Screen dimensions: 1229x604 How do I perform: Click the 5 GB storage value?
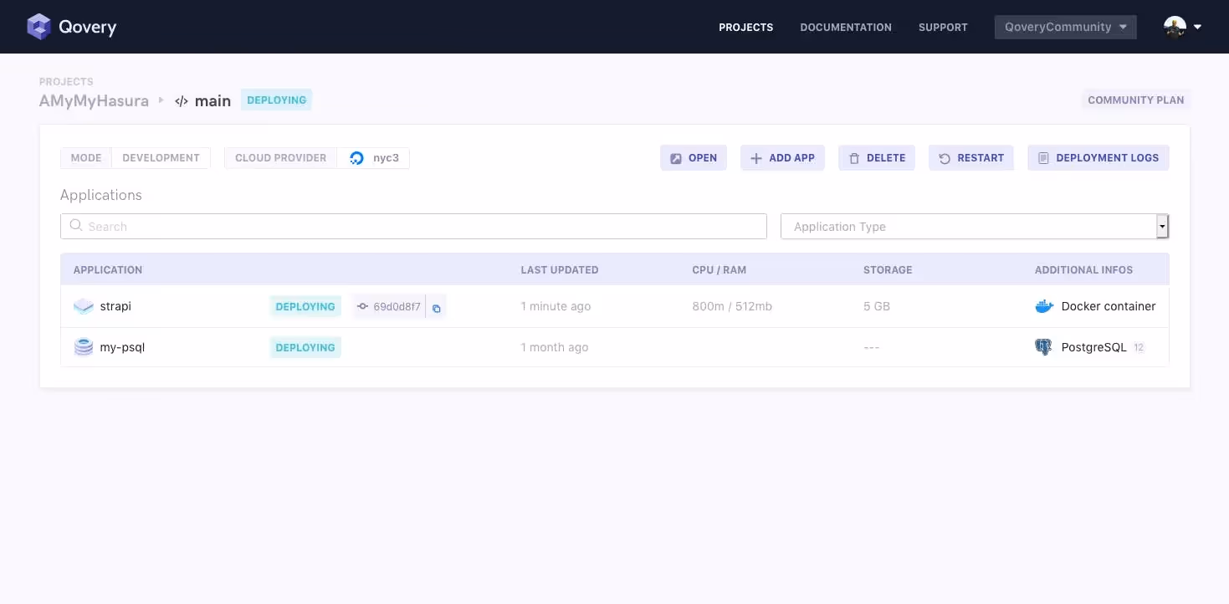[877, 306]
